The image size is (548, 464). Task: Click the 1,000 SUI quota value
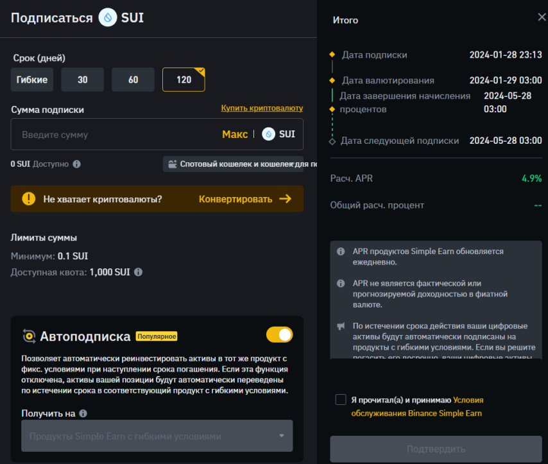coord(110,272)
